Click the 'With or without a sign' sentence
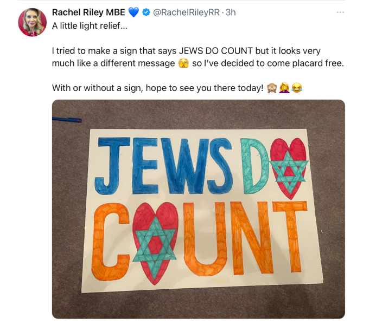 (x=157, y=88)
